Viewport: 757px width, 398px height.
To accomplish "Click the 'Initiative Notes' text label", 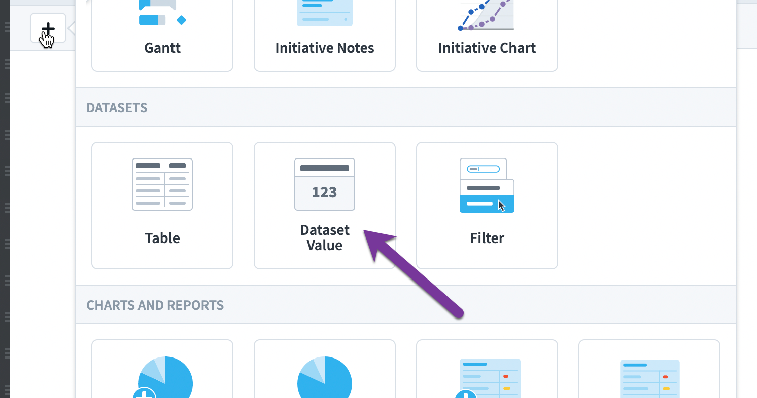I will 325,48.
